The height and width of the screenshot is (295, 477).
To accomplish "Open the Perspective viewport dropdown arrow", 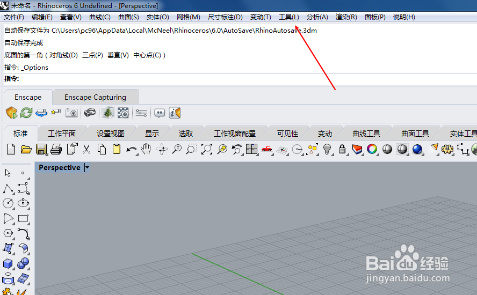I will 88,167.
